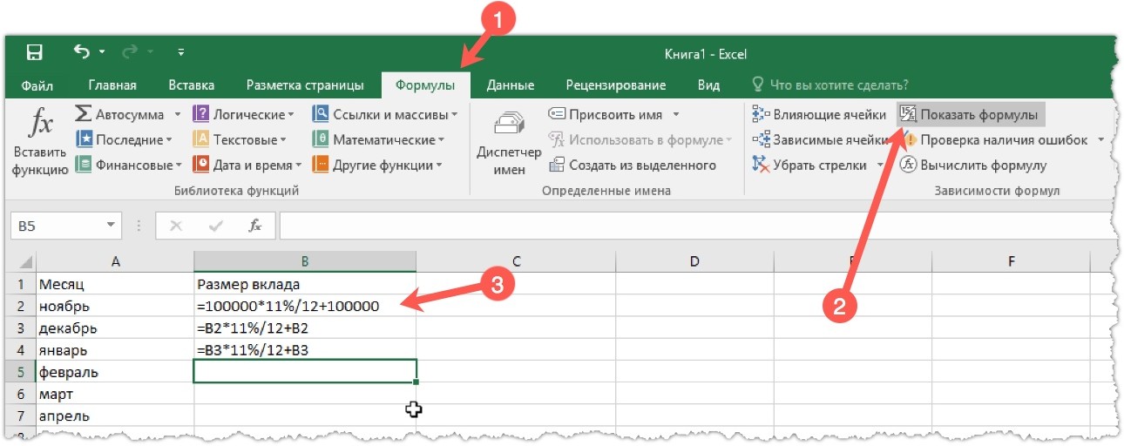
Task: Click cell with '=100000*11%/12+100000'
Action: (305, 306)
